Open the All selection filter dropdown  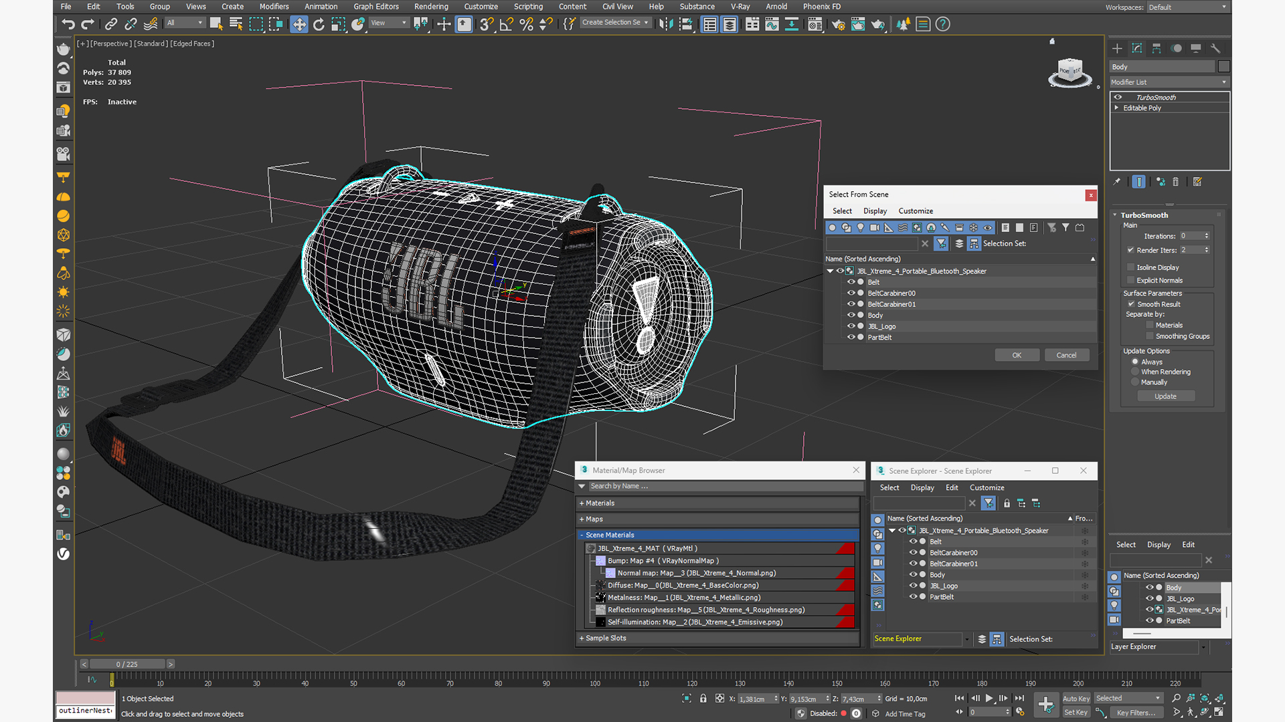[184, 23]
